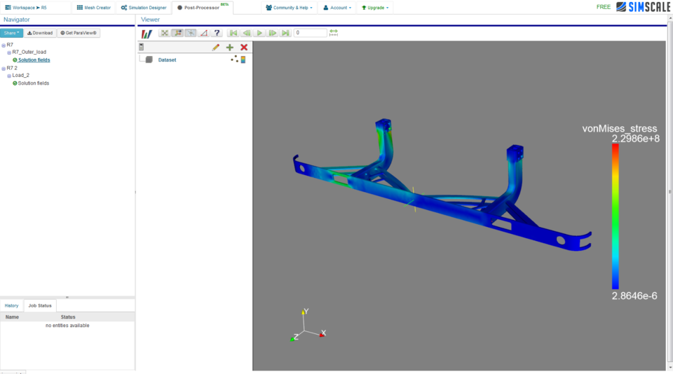Click the legend minimum value 2.8646e-6
The image size is (673, 374).
pyautogui.click(x=634, y=296)
